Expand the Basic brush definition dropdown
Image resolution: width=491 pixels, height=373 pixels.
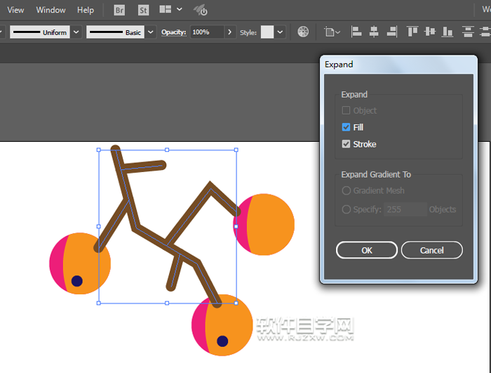tap(149, 32)
